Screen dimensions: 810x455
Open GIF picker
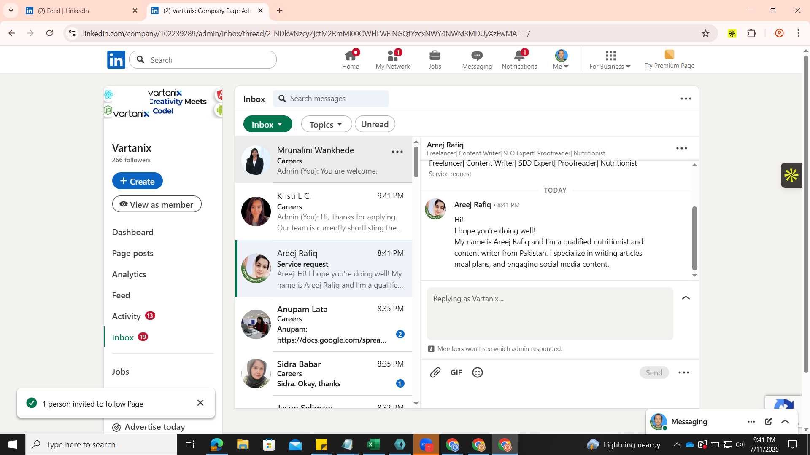pos(456,372)
